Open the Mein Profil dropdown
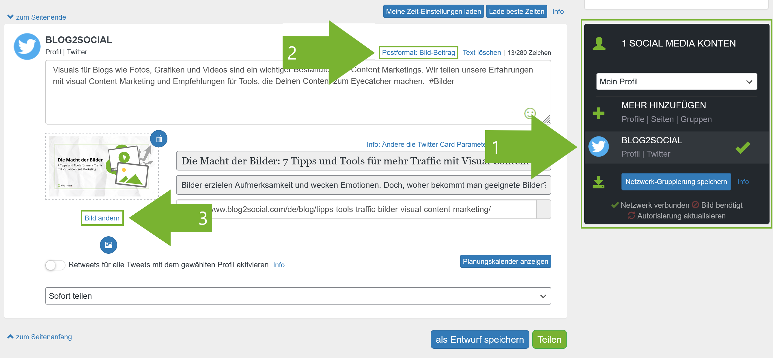Screen dimensions: 773x358 point(676,81)
